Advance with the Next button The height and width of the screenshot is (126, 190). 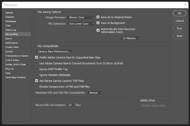coord(180,36)
